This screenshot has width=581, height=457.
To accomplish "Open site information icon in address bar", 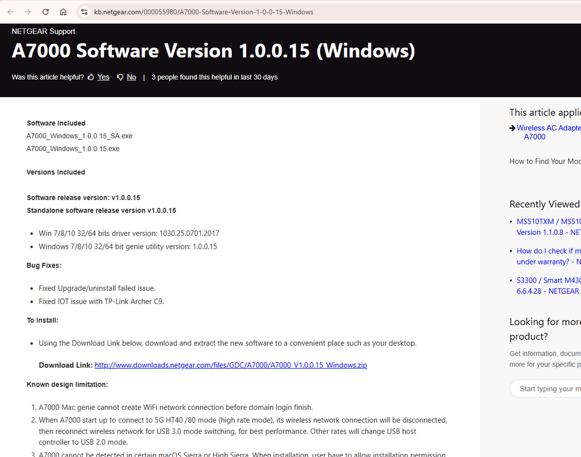I will [84, 12].
